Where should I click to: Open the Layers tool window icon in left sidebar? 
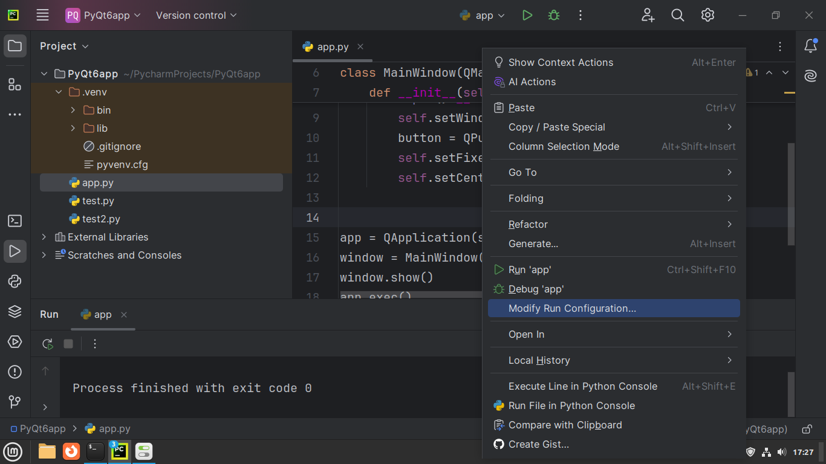(15, 312)
